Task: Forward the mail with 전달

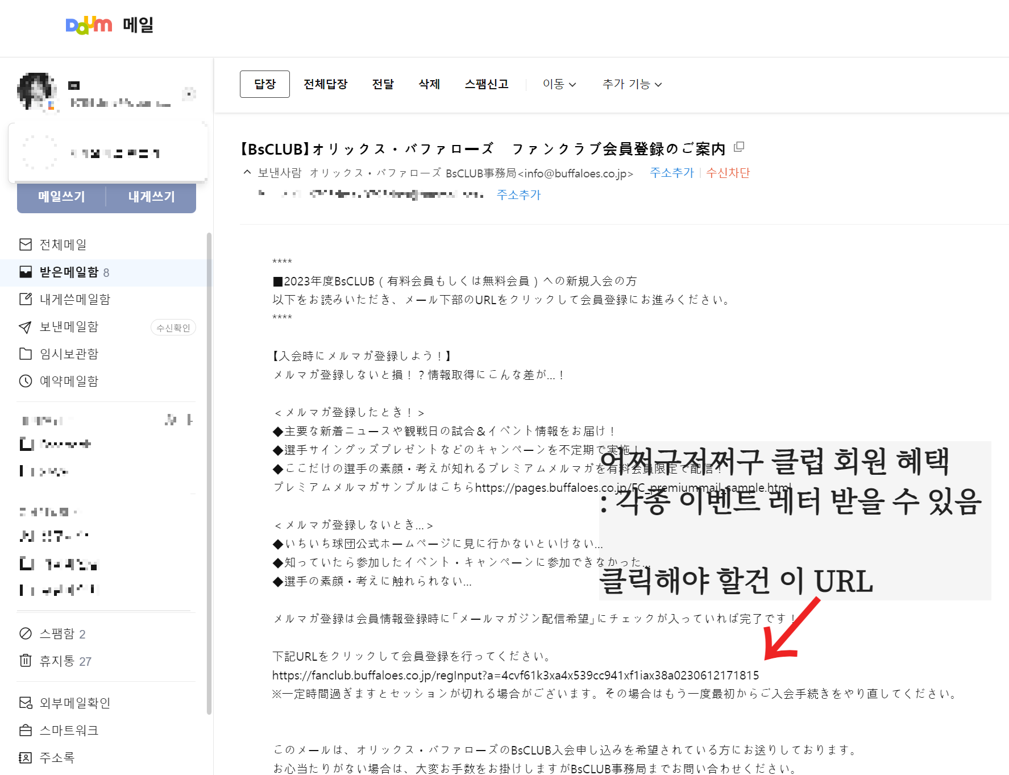Action: [383, 84]
